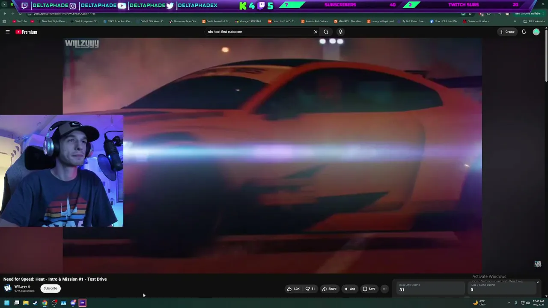Dislike the video with 51 dislikes
The height and width of the screenshot is (308, 548).
click(310, 289)
